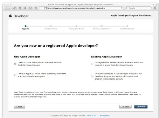Click the Professional Profile step
The image size is (159, 118).
point(76,28)
